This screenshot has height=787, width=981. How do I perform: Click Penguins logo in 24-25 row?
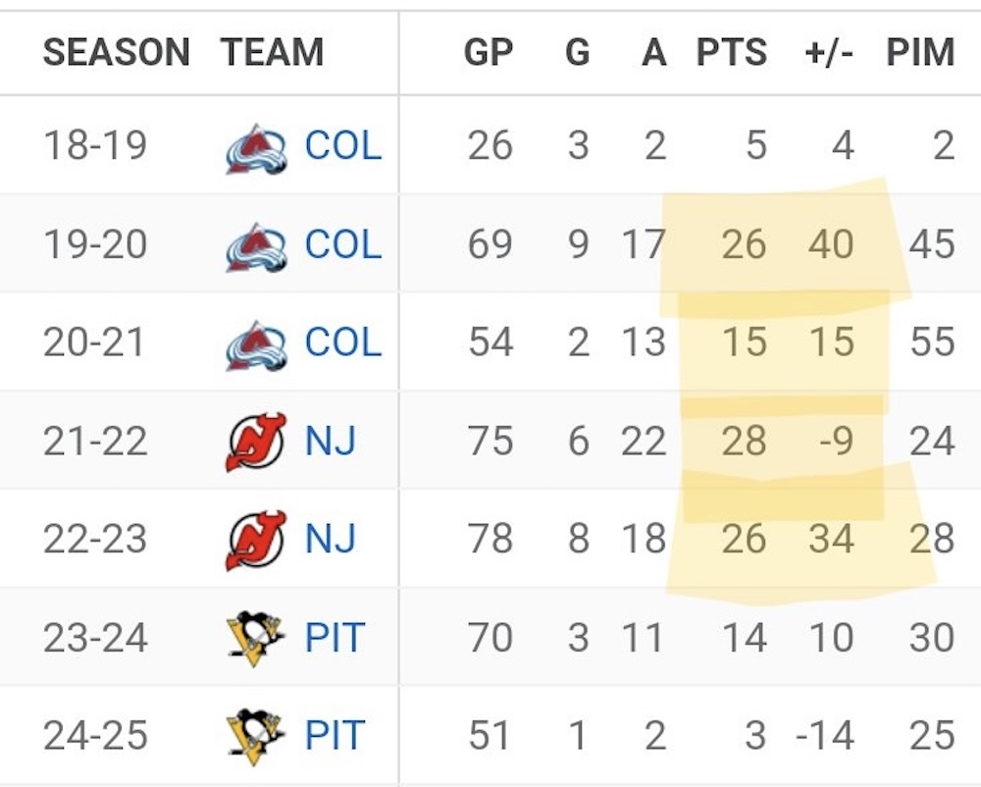[x=255, y=737]
